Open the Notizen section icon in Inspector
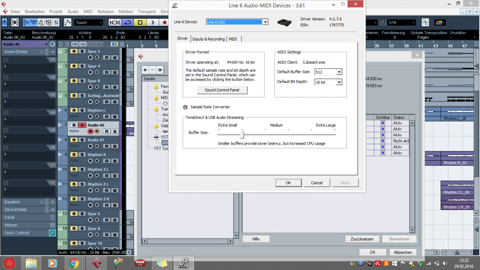 pos(52,225)
